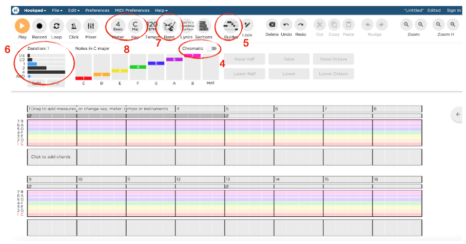
Task: Open the Mixer panel
Action: click(x=90, y=26)
